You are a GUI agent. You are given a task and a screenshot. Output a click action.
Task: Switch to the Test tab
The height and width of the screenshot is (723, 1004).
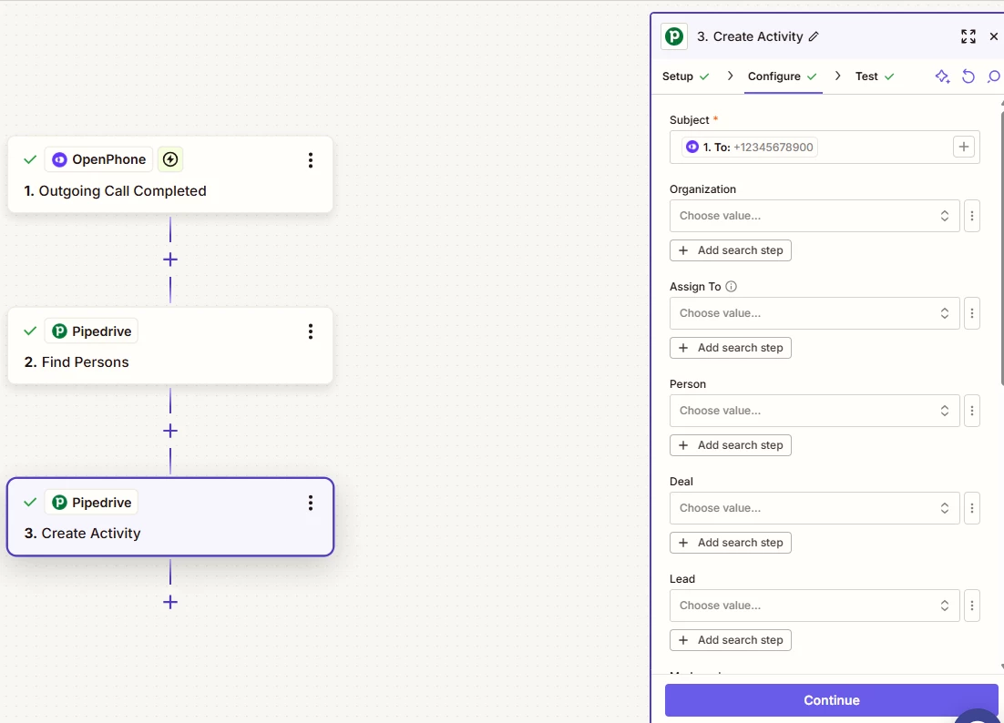(875, 76)
